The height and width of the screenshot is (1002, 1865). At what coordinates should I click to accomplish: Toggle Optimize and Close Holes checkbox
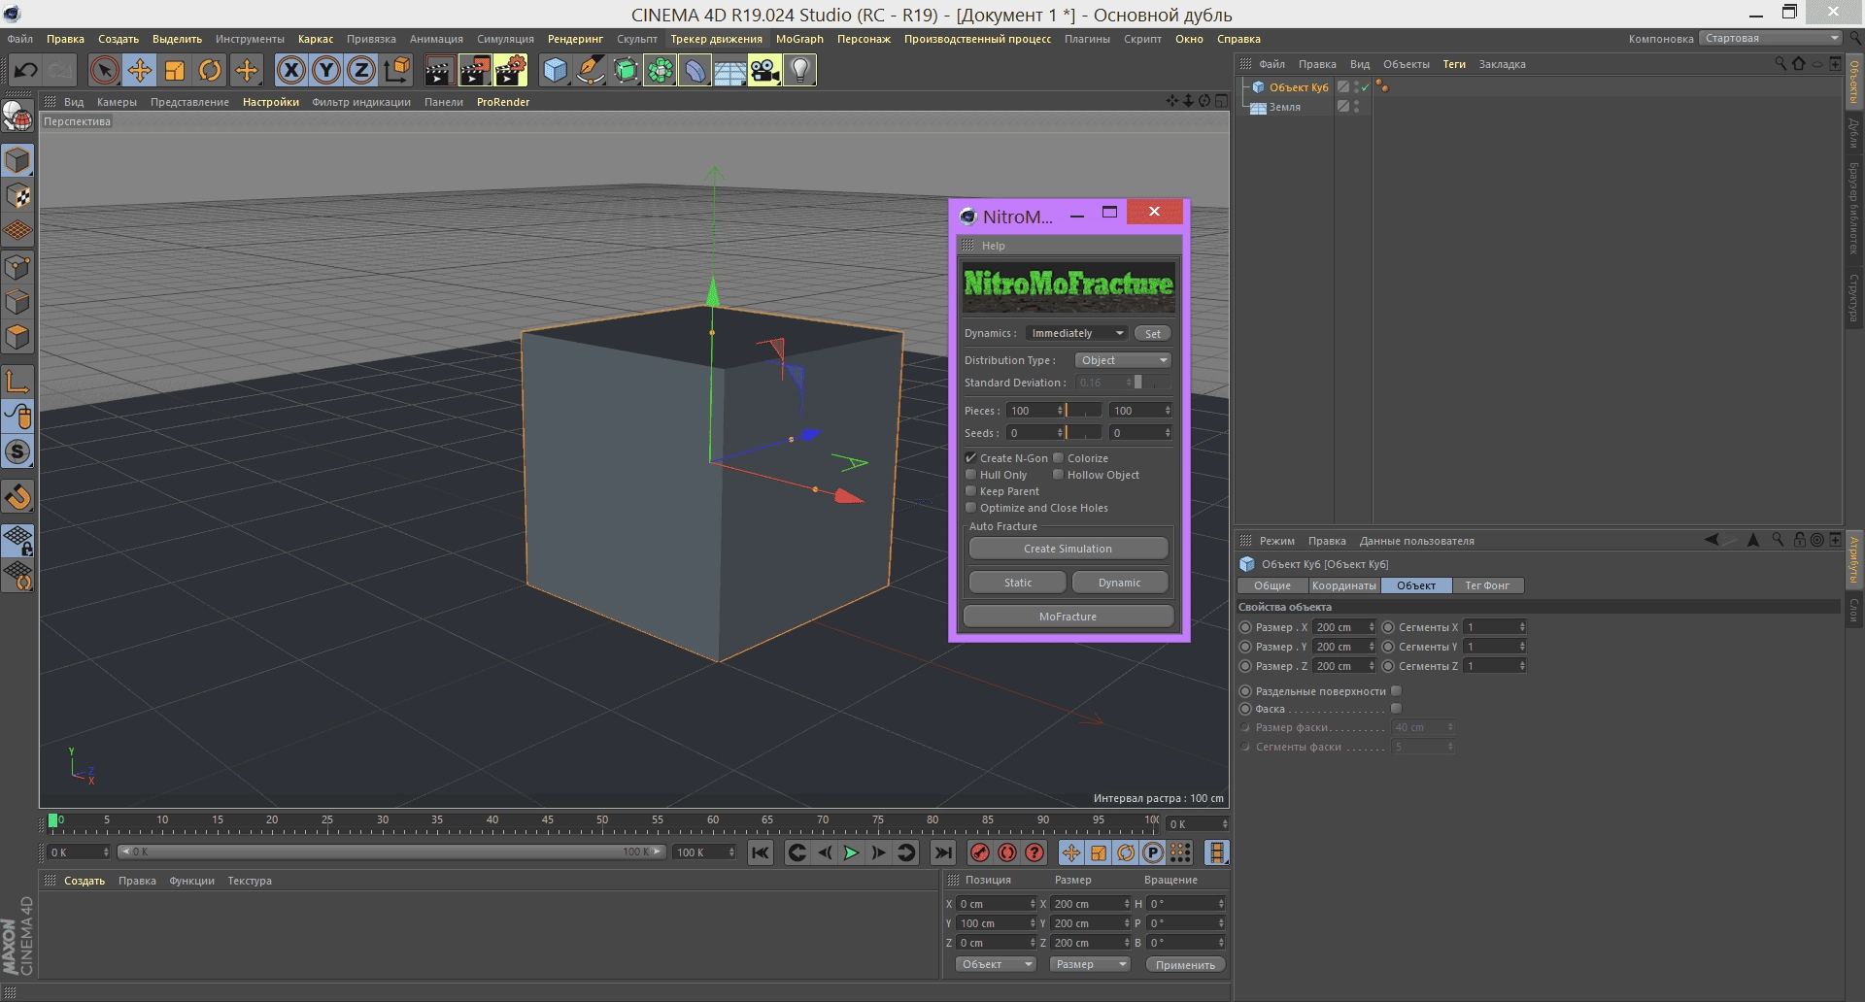970,508
